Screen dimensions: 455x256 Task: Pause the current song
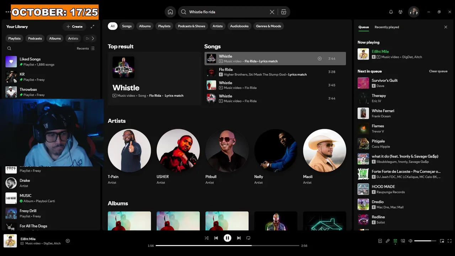(227, 238)
